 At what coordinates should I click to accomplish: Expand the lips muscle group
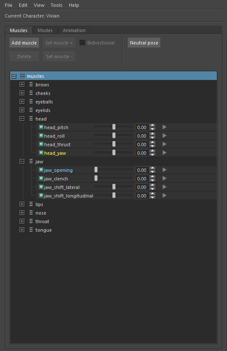pyautogui.click(x=22, y=204)
